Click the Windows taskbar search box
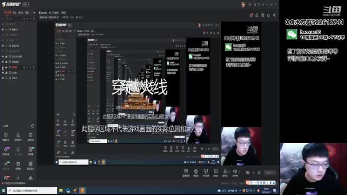 32,190
